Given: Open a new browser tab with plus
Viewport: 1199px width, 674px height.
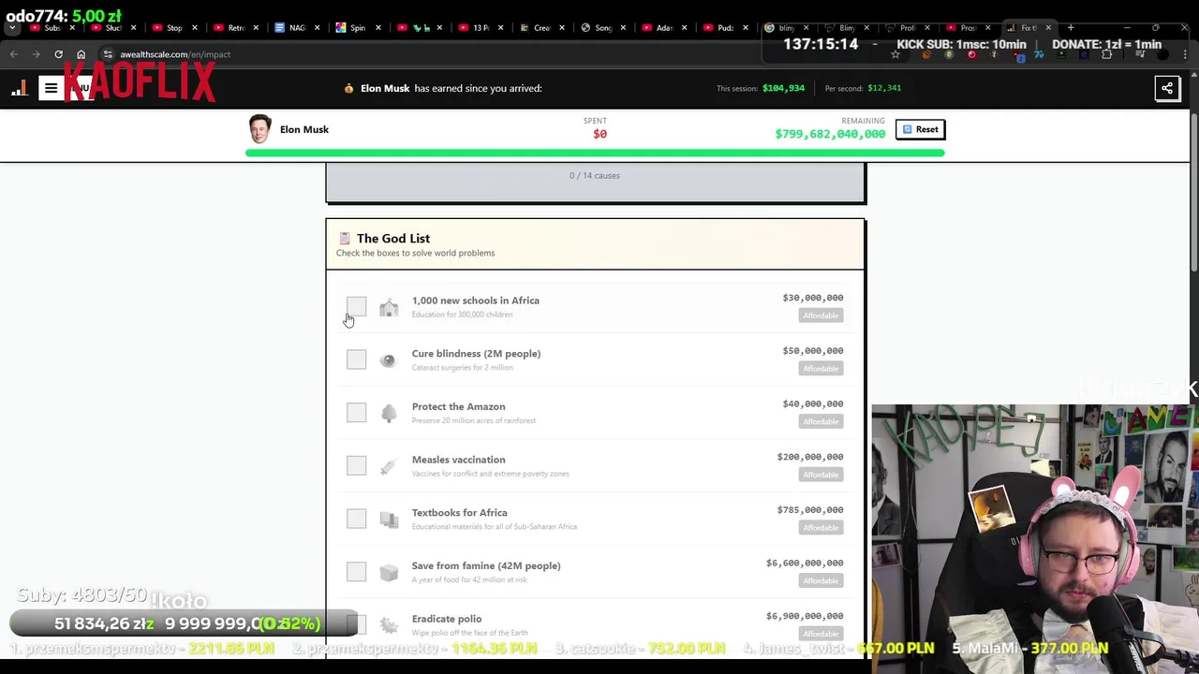Looking at the screenshot, I should (x=1071, y=28).
